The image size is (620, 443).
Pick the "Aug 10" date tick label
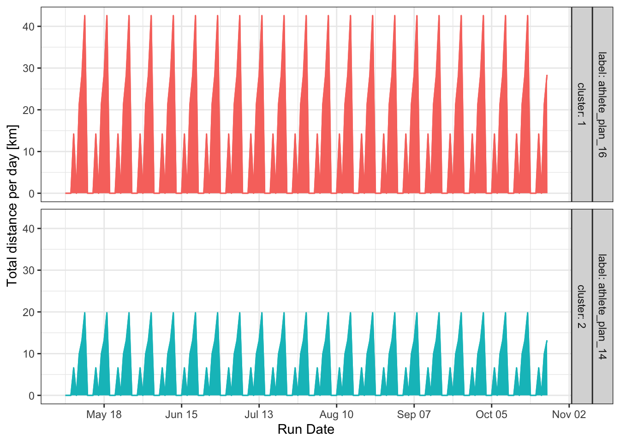tap(336, 414)
